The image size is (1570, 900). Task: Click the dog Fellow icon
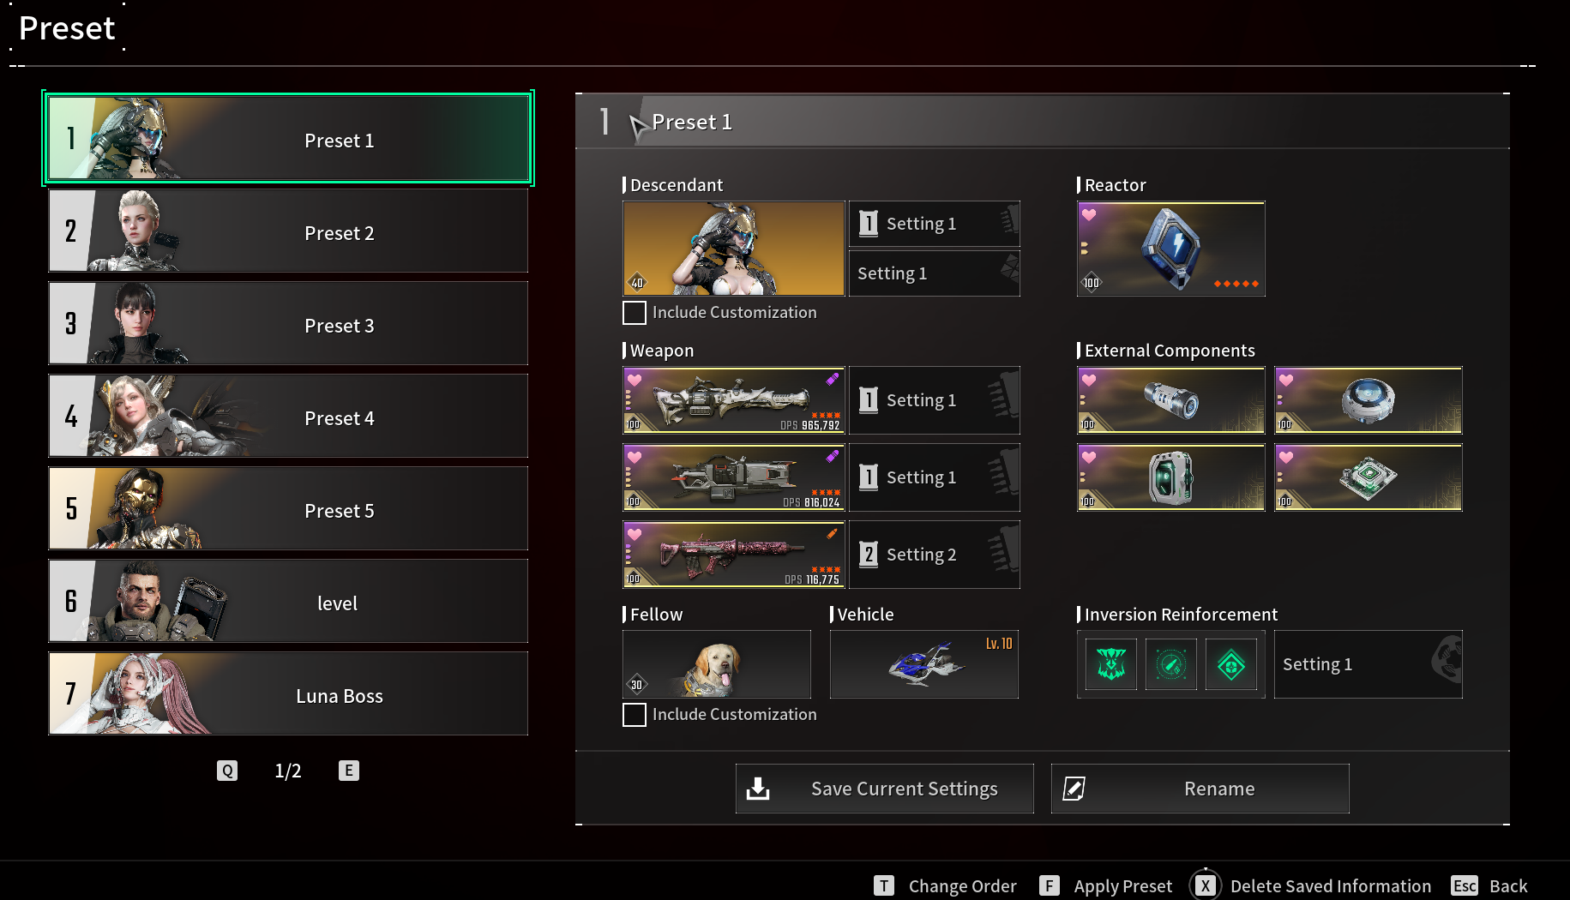coord(716,664)
